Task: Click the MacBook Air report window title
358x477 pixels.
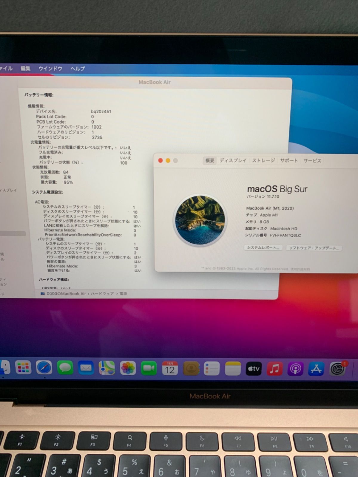Action: [155, 82]
